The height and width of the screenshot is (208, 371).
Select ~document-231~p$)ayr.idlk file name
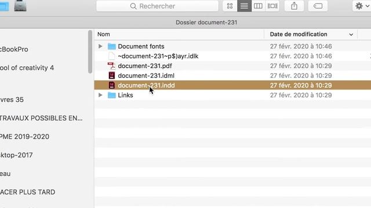158,56
